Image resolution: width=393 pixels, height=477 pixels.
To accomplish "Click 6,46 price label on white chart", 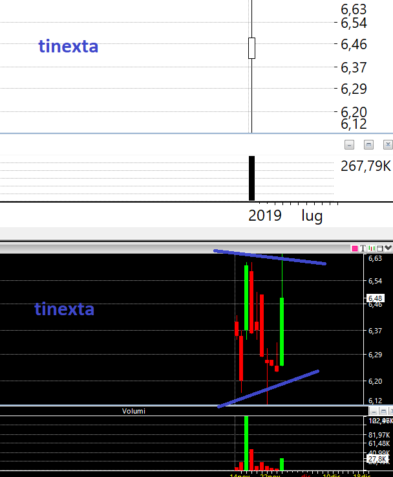I will point(354,45).
